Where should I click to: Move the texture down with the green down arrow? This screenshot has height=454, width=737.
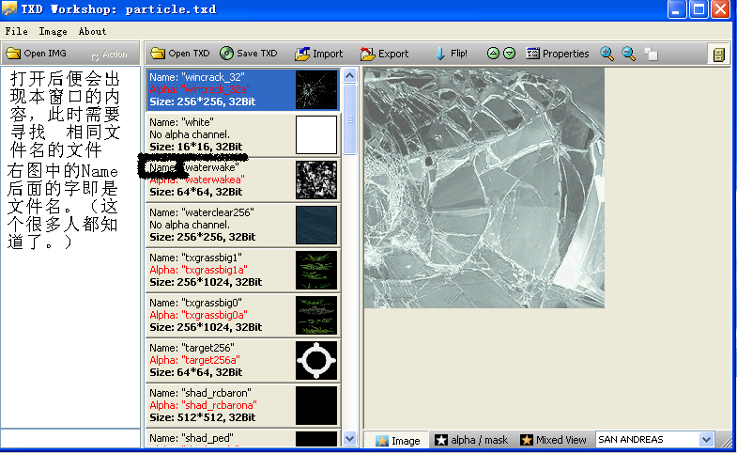pos(509,54)
